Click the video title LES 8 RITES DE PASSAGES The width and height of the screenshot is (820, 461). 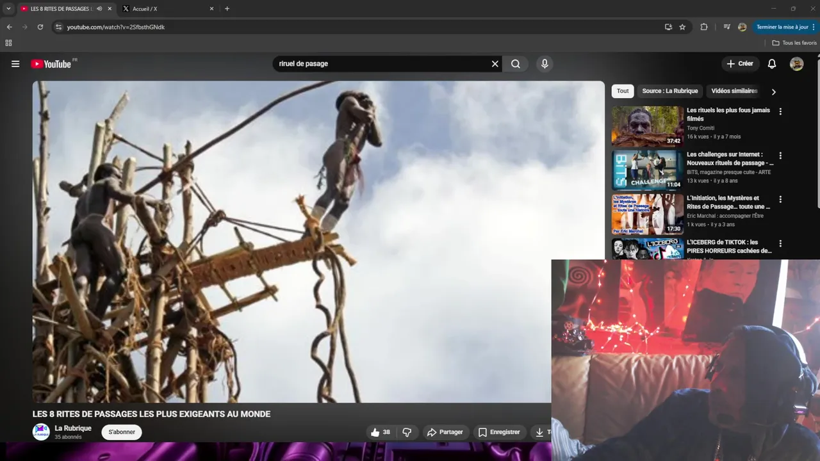152,414
